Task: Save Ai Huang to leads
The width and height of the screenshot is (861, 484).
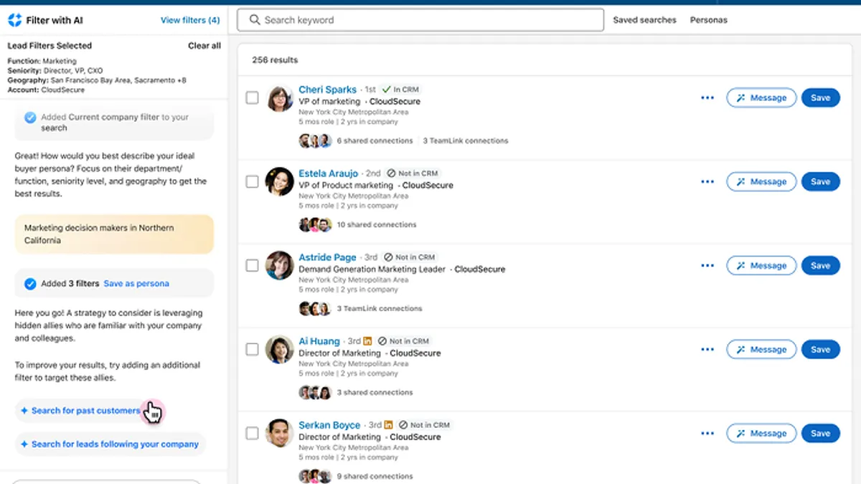Action: 820,350
